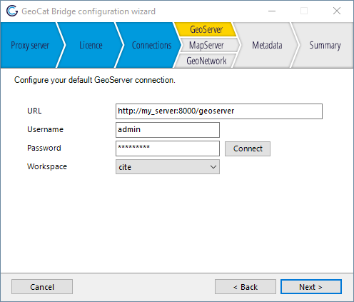Click the GeoCat logo icon in title bar
The height and width of the screenshot is (302, 354).
point(12,11)
